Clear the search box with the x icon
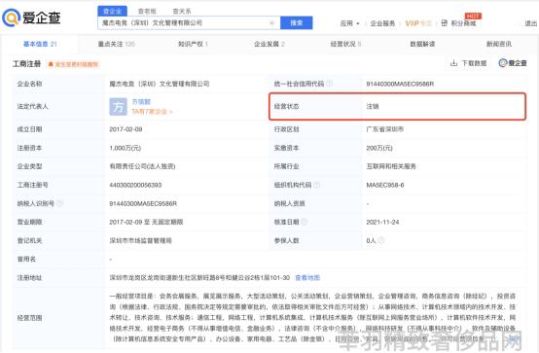Screen dimensions: 539x353 pyautogui.click(x=271, y=23)
